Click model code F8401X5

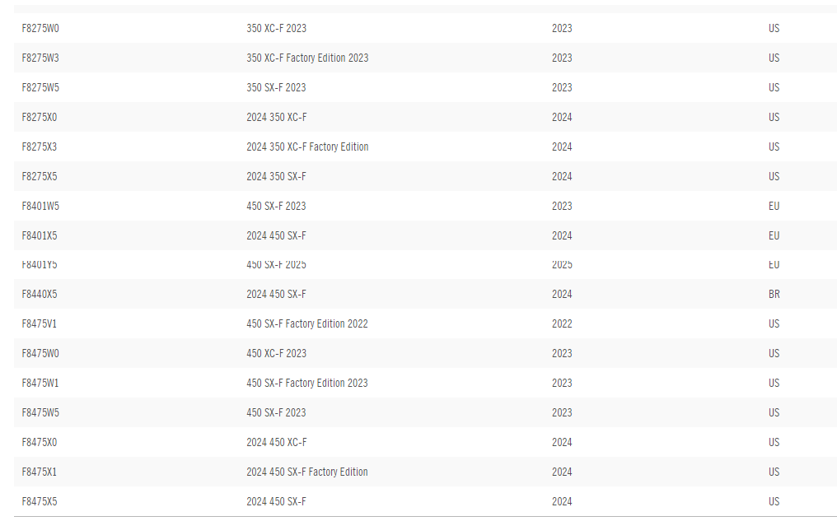(x=40, y=235)
